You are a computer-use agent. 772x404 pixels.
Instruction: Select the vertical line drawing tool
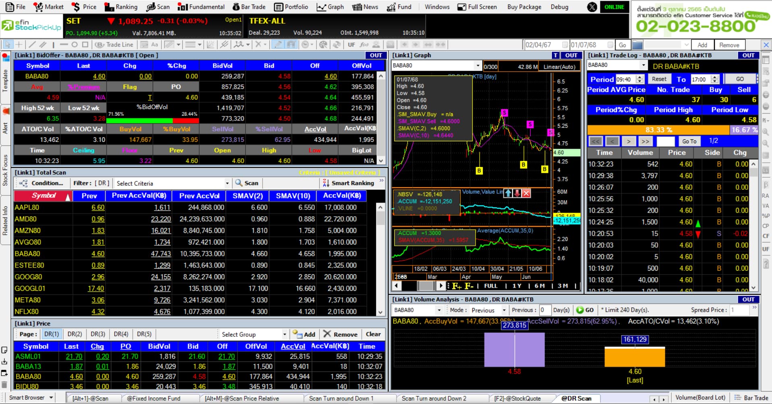pyautogui.click(x=53, y=45)
